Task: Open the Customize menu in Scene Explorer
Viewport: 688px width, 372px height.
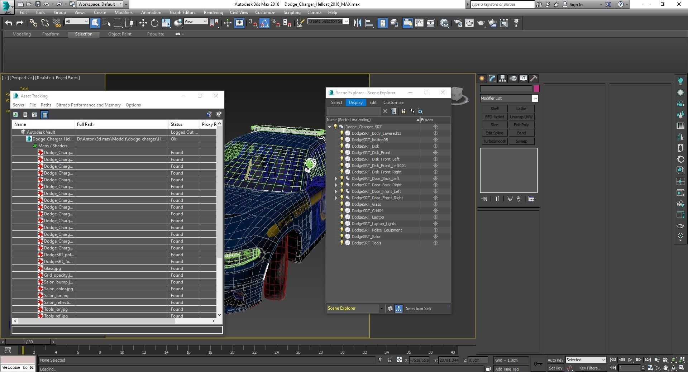Action: (393, 102)
